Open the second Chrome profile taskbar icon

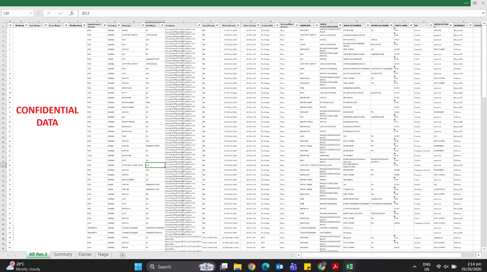pos(322,266)
